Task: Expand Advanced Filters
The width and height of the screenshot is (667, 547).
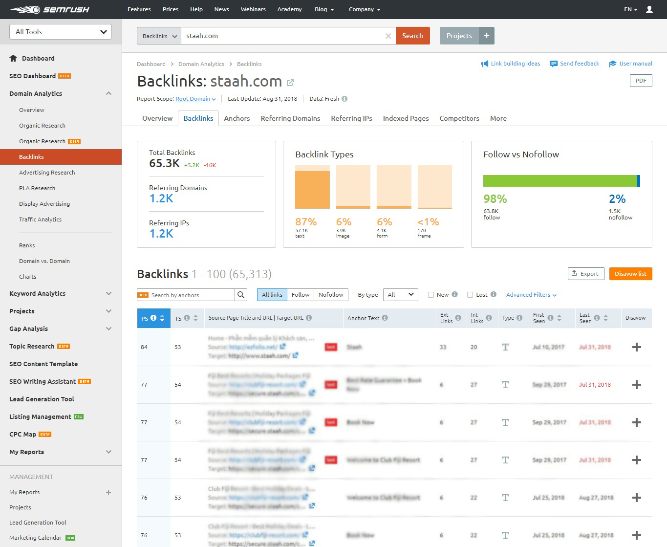Action: tap(531, 295)
